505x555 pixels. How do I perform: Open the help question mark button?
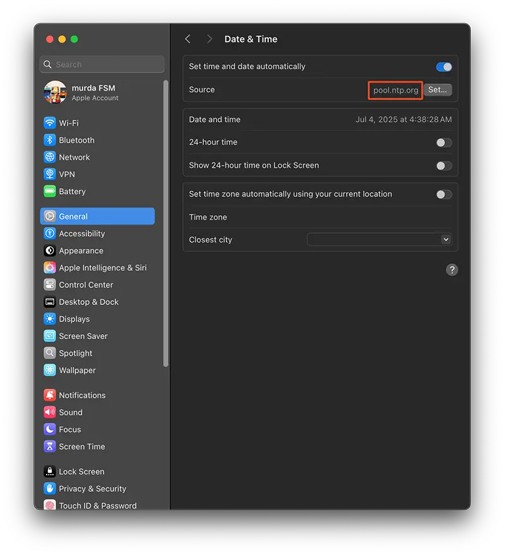[451, 270]
